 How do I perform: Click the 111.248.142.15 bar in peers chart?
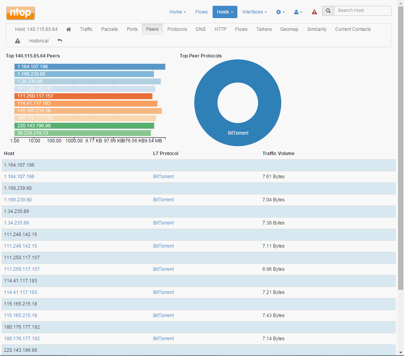point(85,89)
